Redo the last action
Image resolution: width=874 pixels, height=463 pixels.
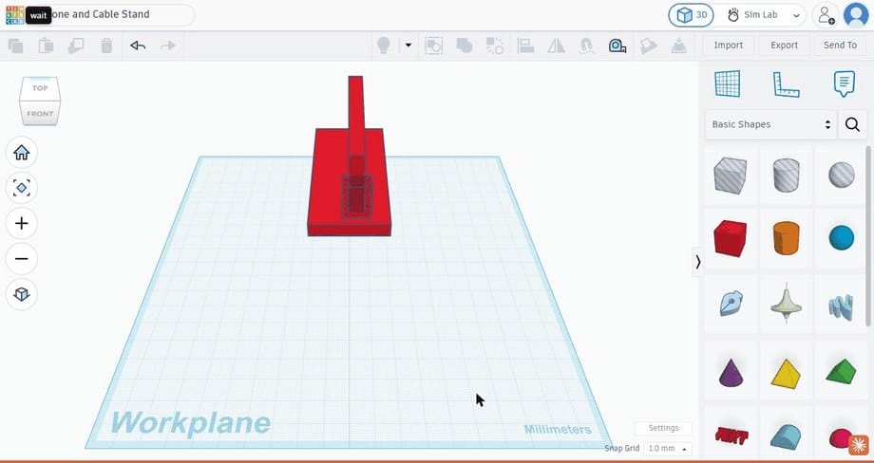[168, 46]
